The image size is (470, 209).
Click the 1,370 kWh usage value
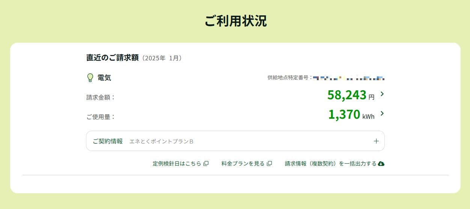[344, 115]
